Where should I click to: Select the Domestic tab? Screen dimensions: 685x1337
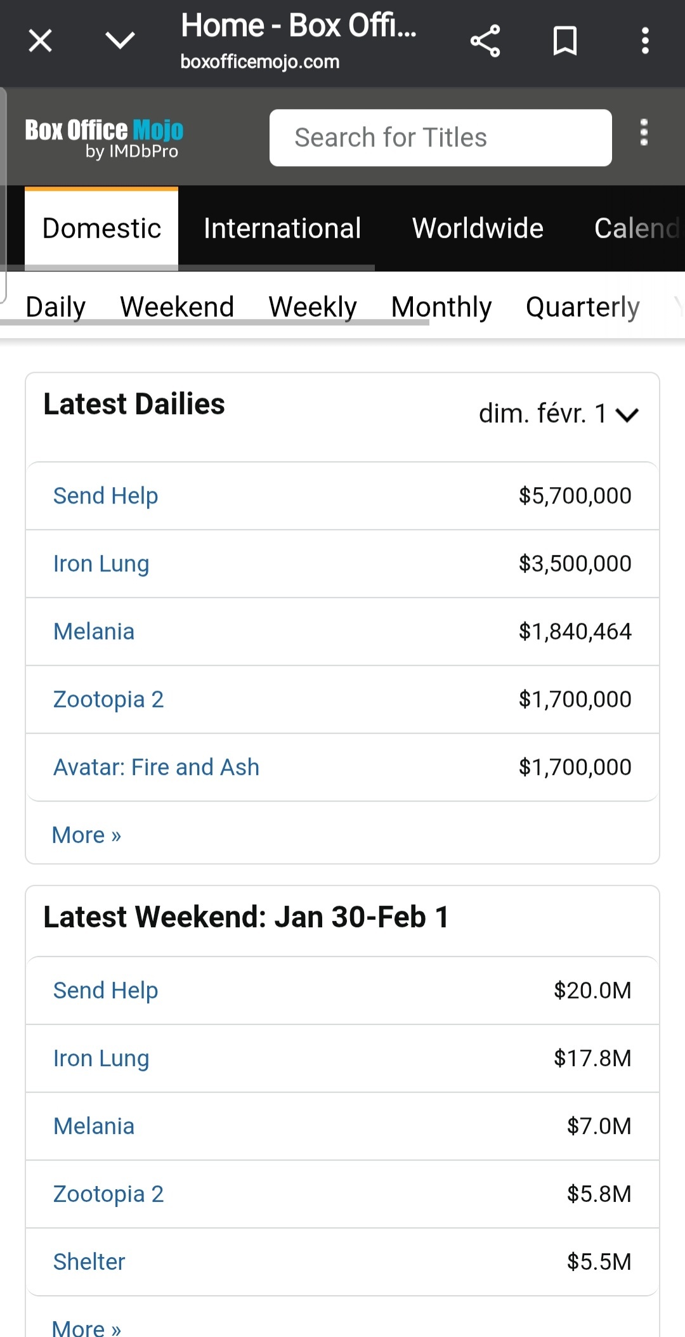point(101,228)
